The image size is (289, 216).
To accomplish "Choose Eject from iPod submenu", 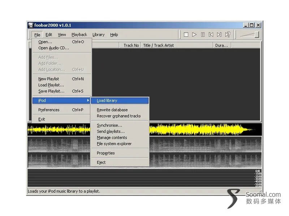I will 120,162.
